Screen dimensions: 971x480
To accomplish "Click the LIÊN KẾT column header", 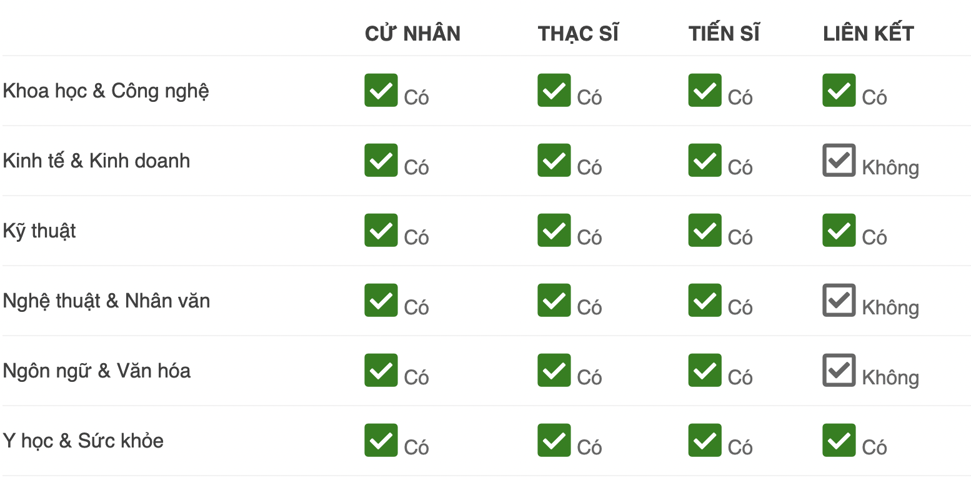I will [869, 34].
